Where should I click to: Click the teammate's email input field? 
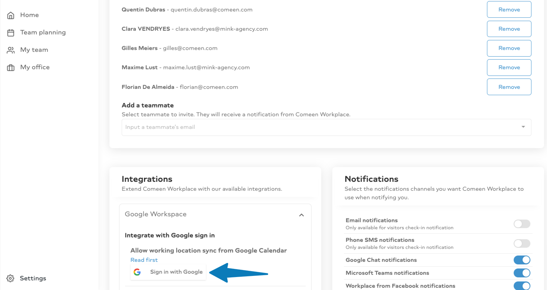coord(326,127)
